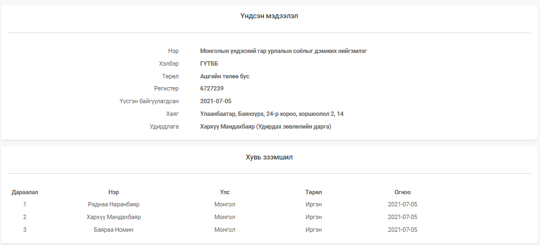Click the "Ашгийн төлөө бус" type value
Screen dimensions: 540x245
pos(224,76)
